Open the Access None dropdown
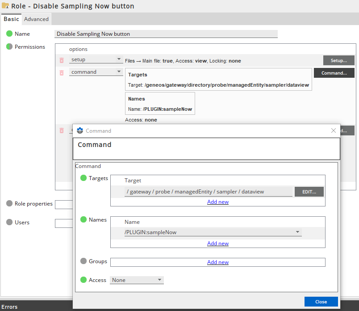The width and height of the screenshot is (359, 311). [x=137, y=280]
